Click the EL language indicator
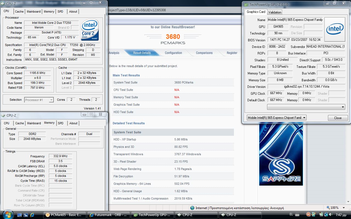The width and height of the screenshot is (351, 219). click(x=291, y=215)
